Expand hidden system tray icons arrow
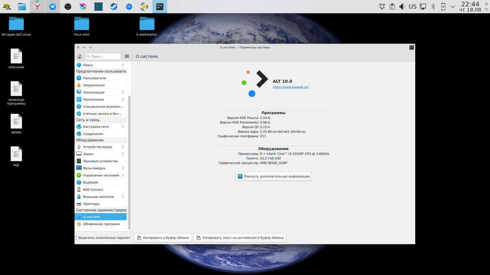The width and height of the screenshot is (490, 275). click(x=452, y=7)
